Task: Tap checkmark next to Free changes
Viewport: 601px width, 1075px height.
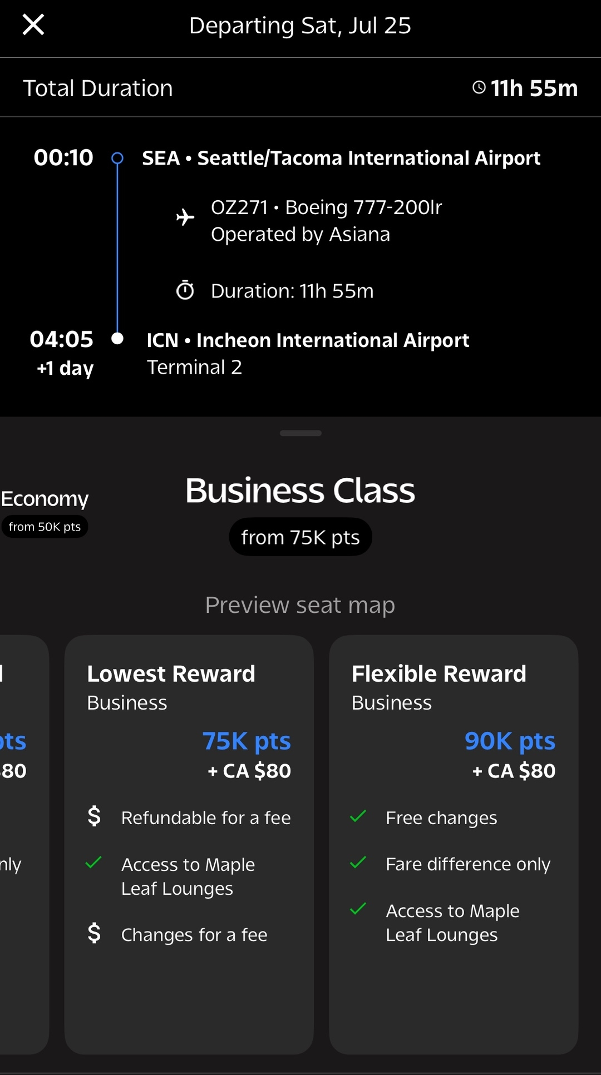Action: (358, 816)
